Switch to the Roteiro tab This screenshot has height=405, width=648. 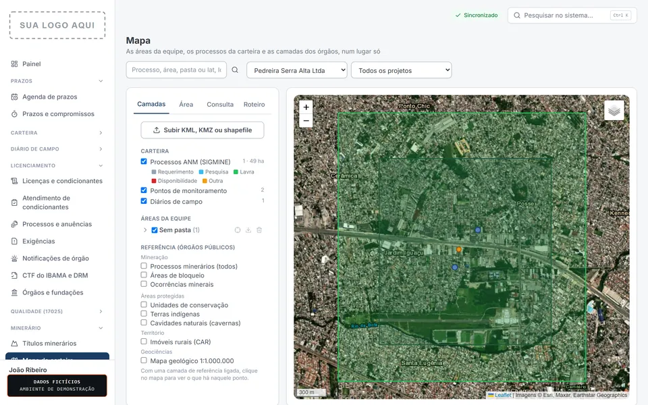coord(254,105)
